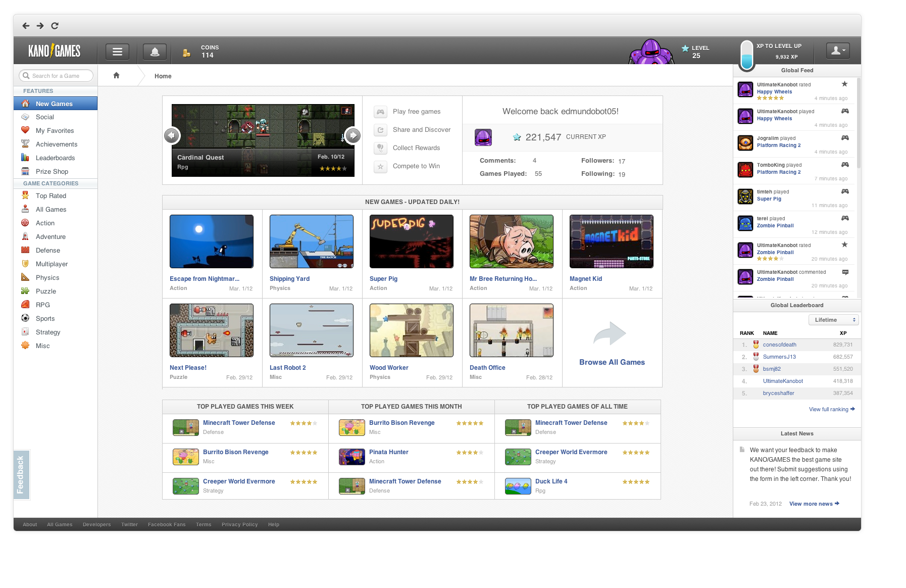Image resolution: width=906 pixels, height=588 pixels.
Task: Click the Action category icon
Action: pos(25,223)
